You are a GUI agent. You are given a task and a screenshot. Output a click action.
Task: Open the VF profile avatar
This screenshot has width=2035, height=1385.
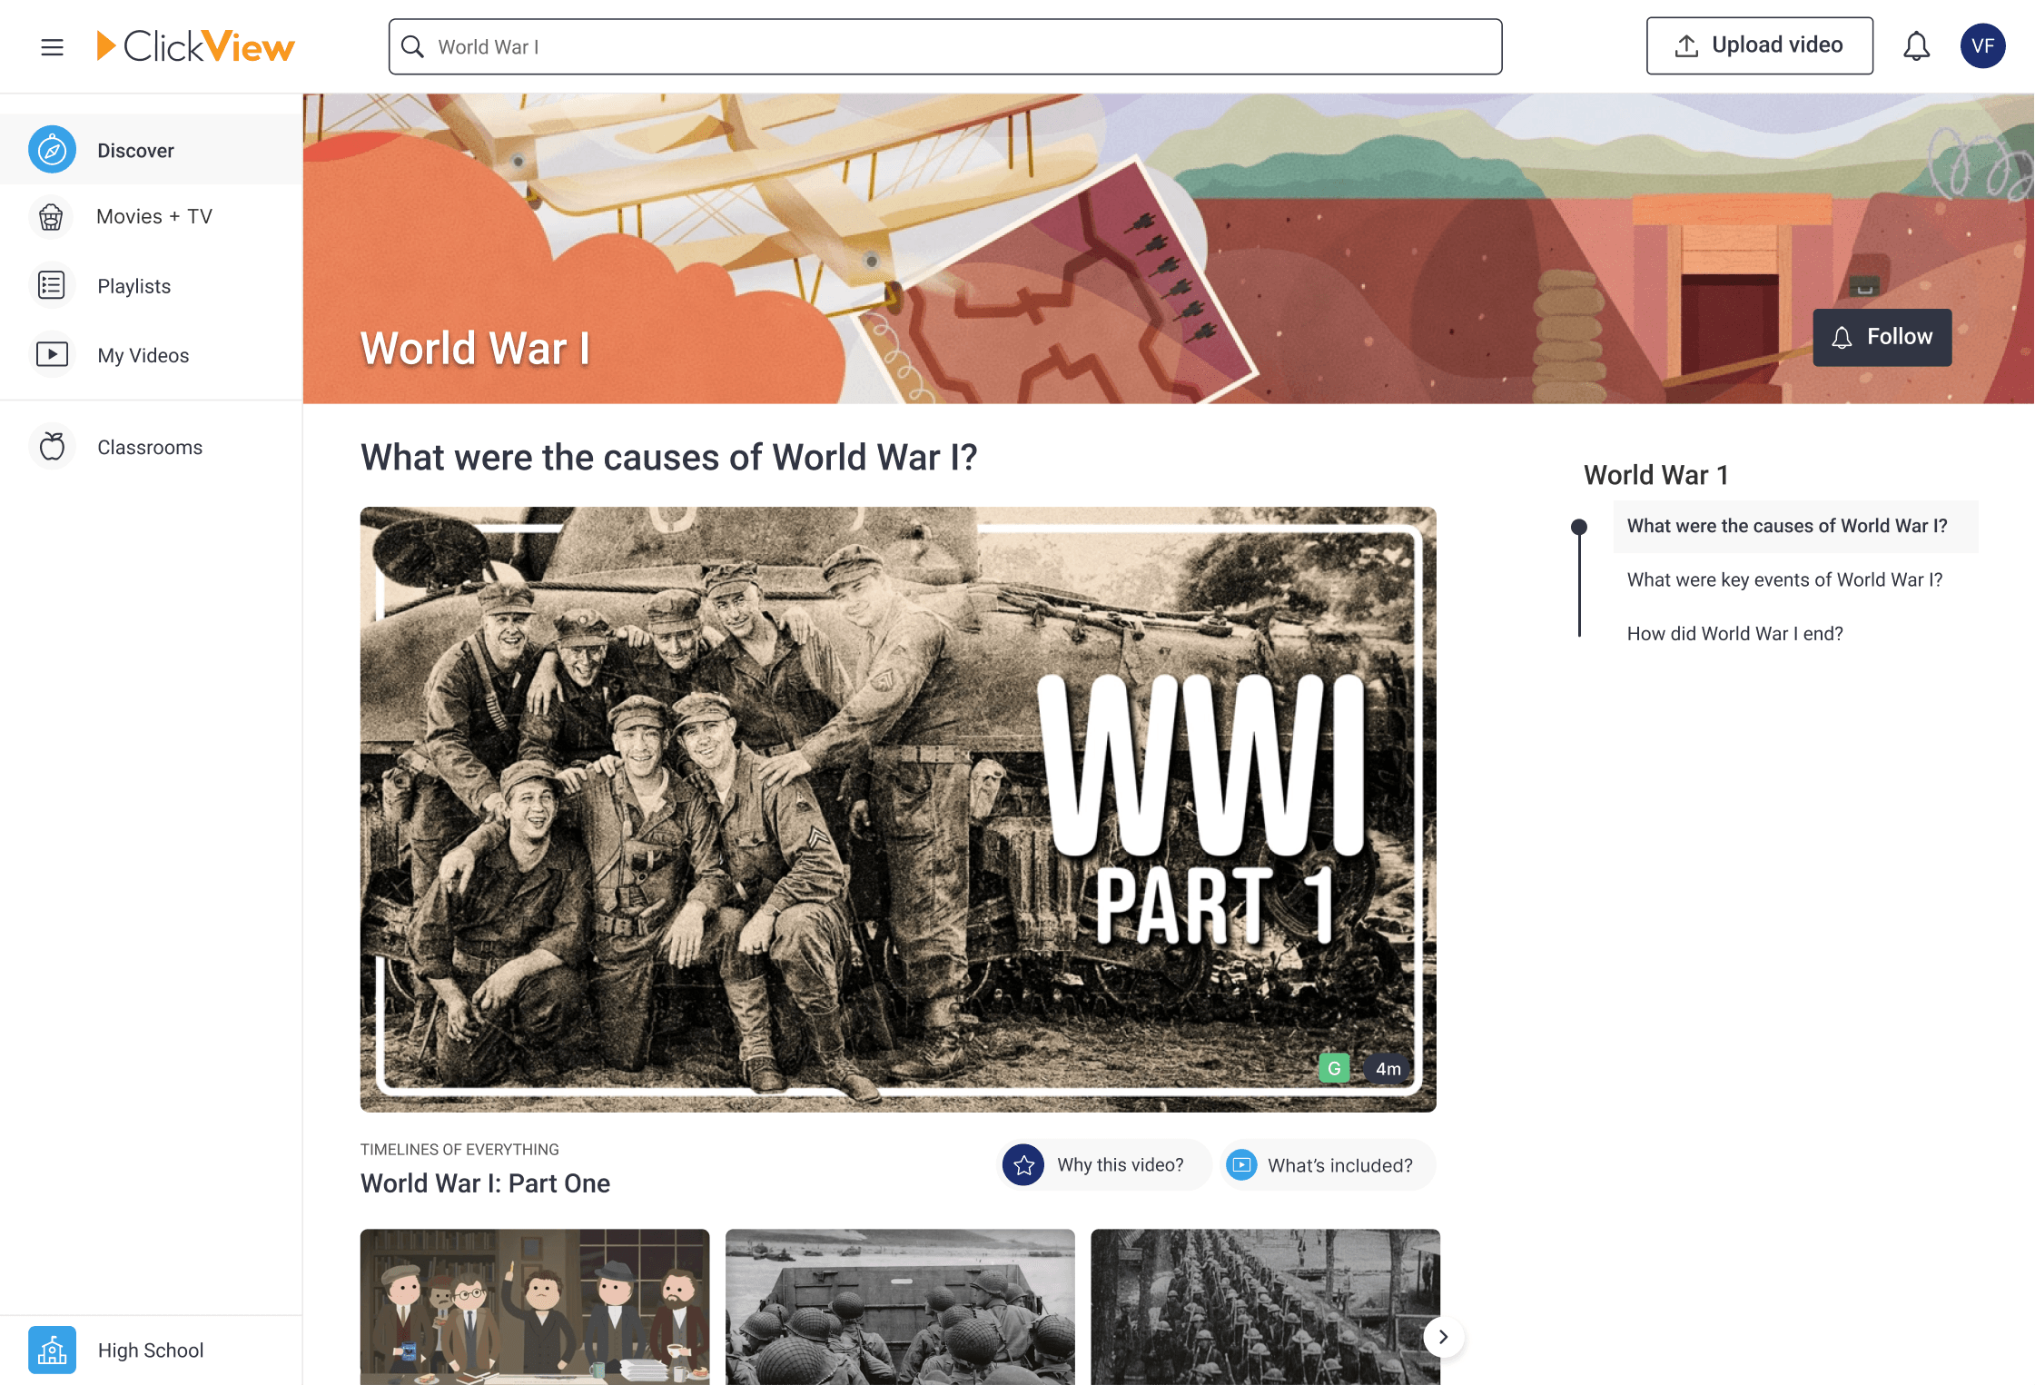coord(1982,45)
